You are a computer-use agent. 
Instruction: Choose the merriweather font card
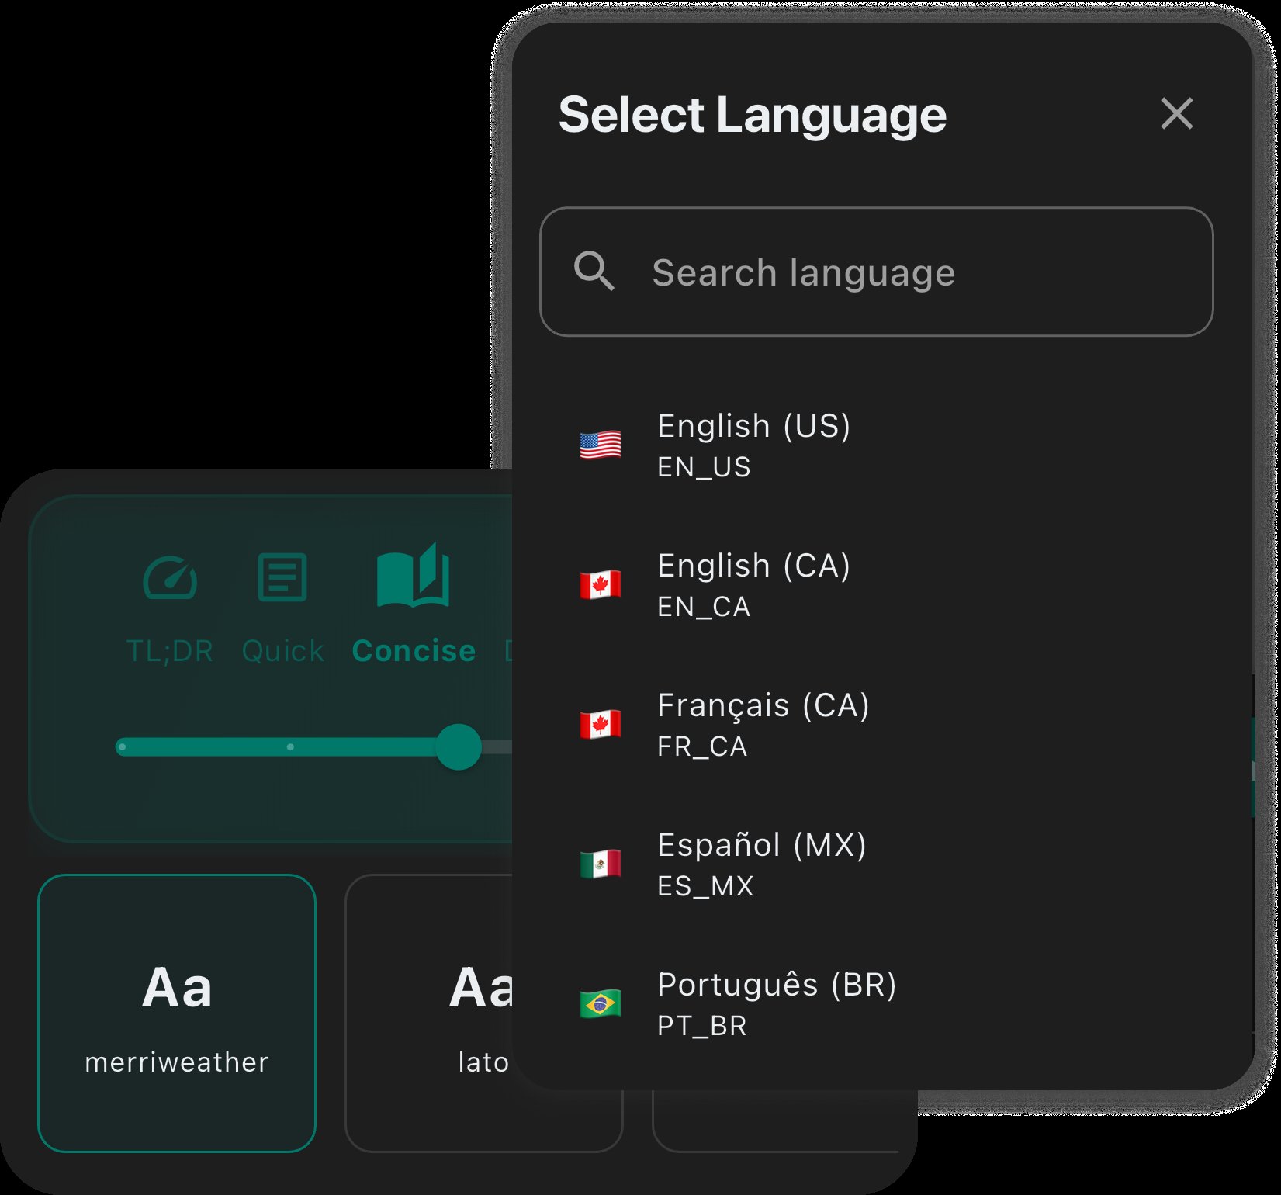click(x=176, y=1014)
